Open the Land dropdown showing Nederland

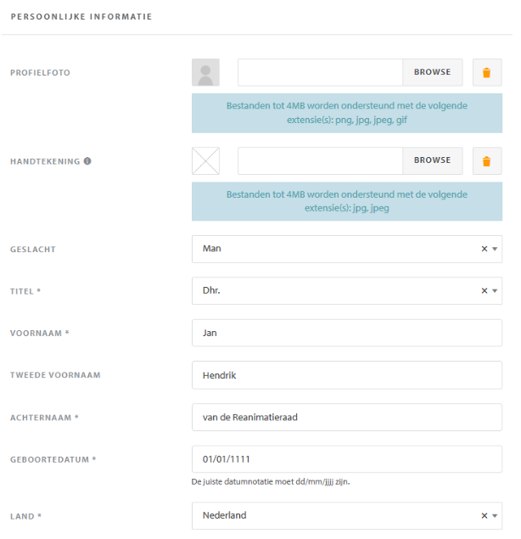339,515
